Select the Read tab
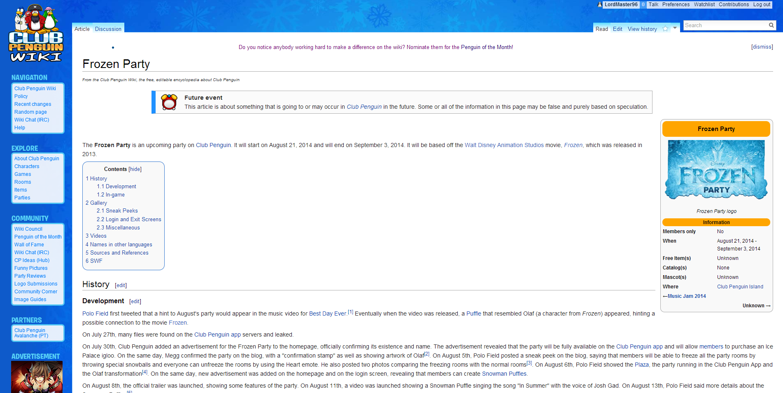783x393 pixels. point(601,29)
